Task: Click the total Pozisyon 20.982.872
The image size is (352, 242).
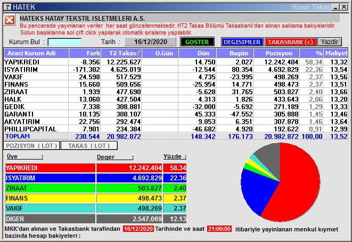Action: click(281, 136)
